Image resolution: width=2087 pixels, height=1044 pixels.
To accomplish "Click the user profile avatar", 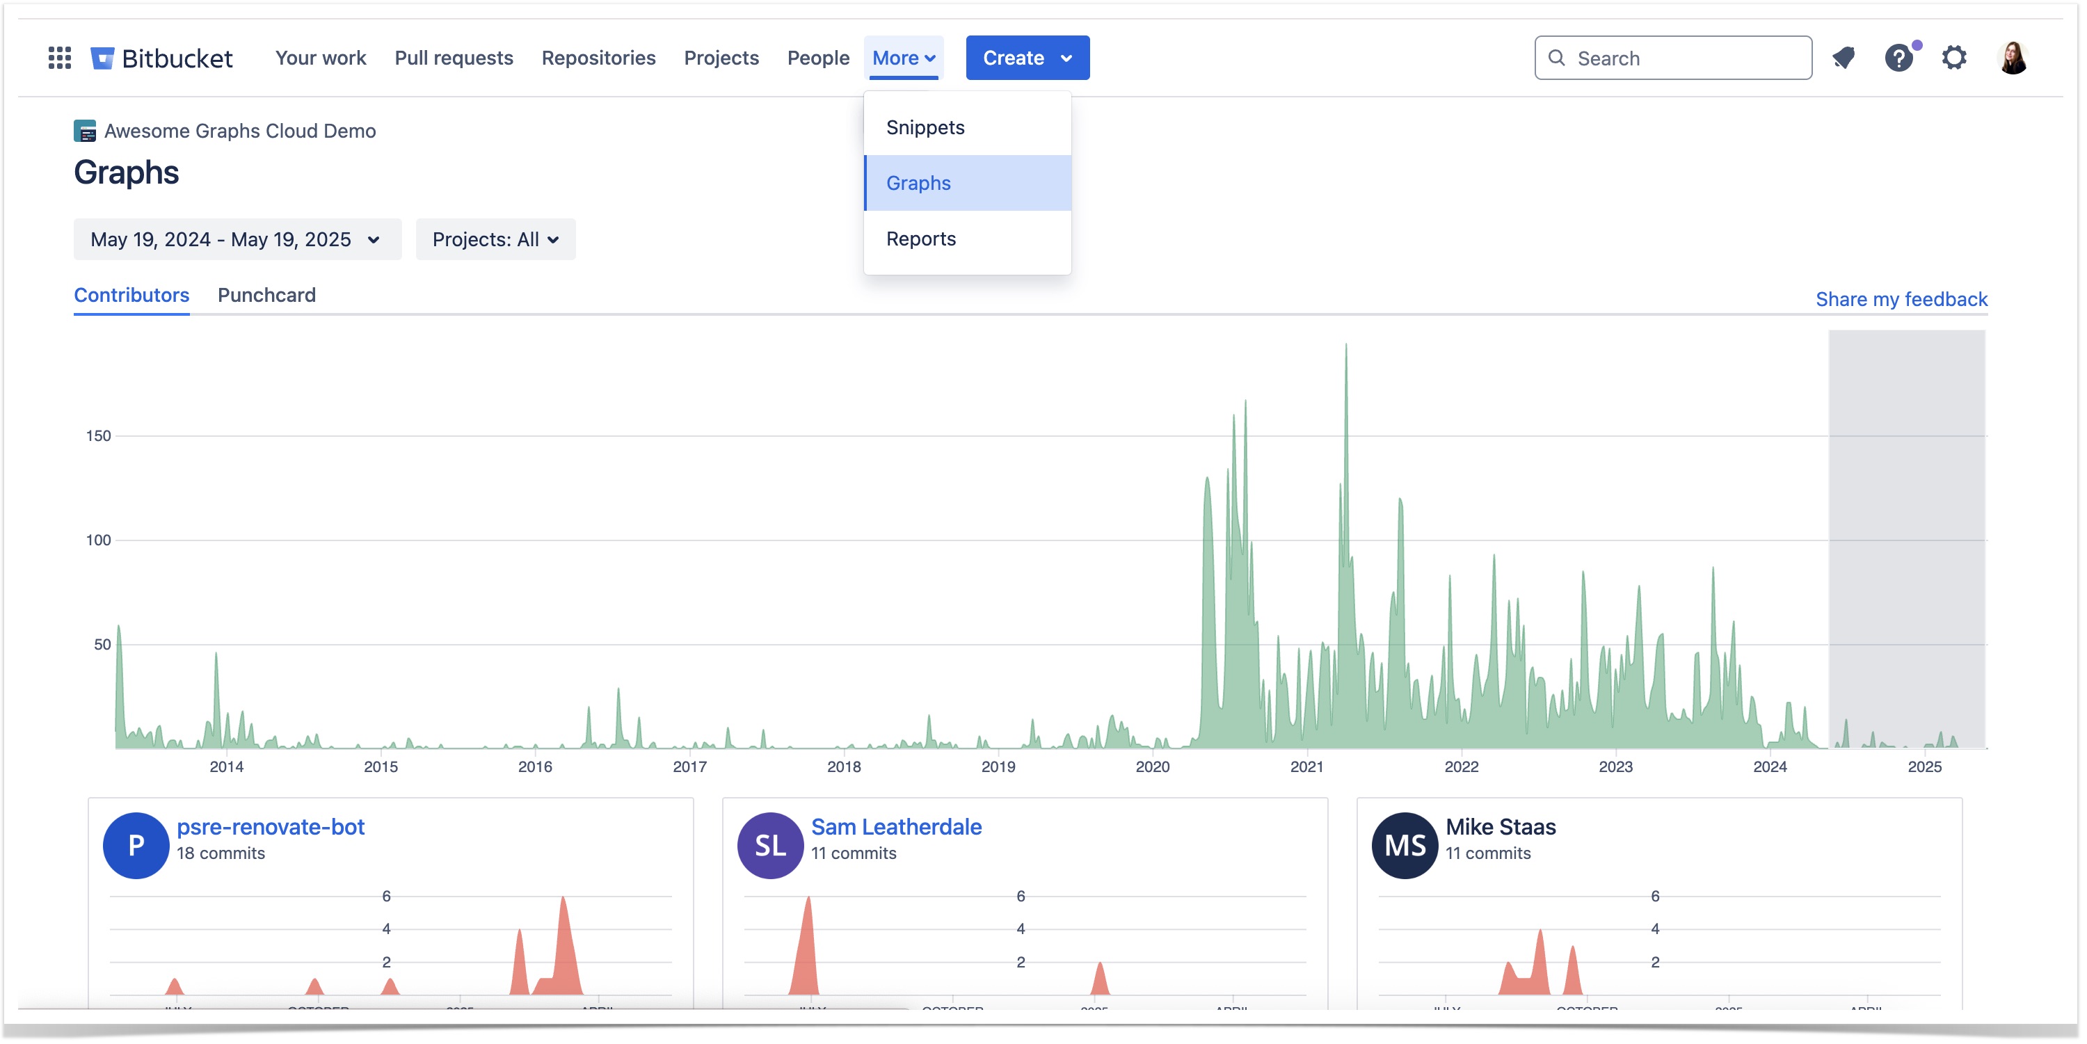I will pos(2013,58).
